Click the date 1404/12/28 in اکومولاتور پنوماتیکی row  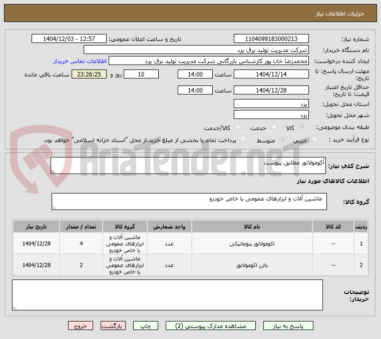(x=37, y=243)
